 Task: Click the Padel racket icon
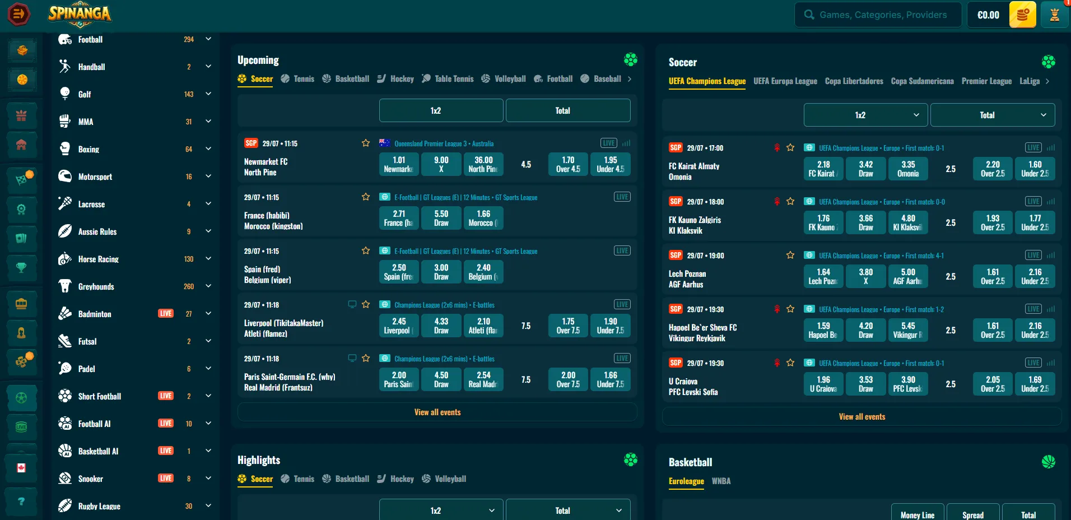[x=65, y=369]
